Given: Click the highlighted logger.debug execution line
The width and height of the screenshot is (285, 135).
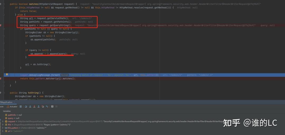Looking at the screenshot, I should pyautogui.click(x=144, y=75).
